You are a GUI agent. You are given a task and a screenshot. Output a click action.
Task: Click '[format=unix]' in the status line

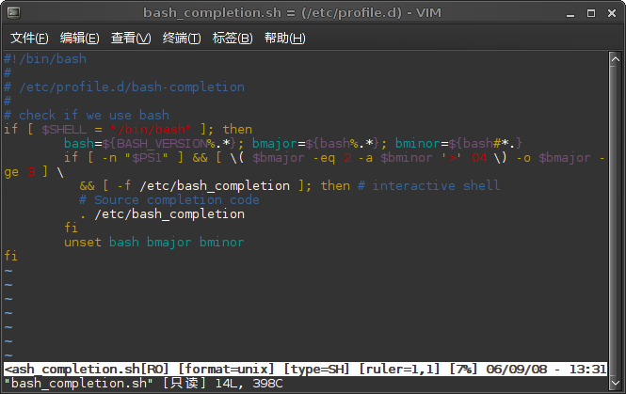[226, 370]
